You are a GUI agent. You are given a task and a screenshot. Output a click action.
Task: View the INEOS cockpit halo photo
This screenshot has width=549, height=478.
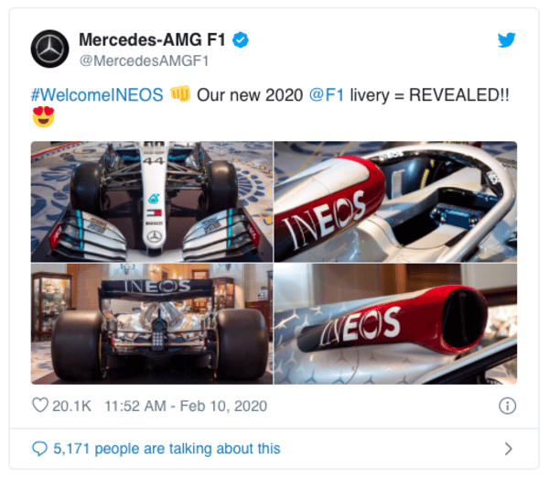click(x=395, y=201)
